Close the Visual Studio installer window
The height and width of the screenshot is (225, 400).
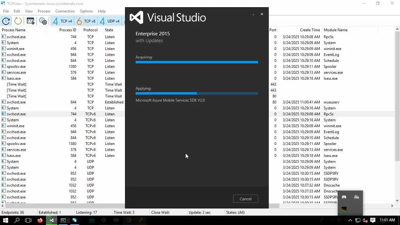tap(262, 14)
